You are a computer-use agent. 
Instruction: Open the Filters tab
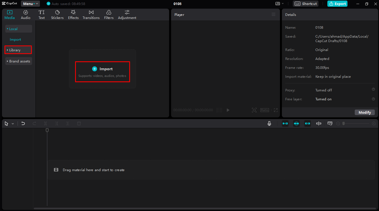[109, 15]
